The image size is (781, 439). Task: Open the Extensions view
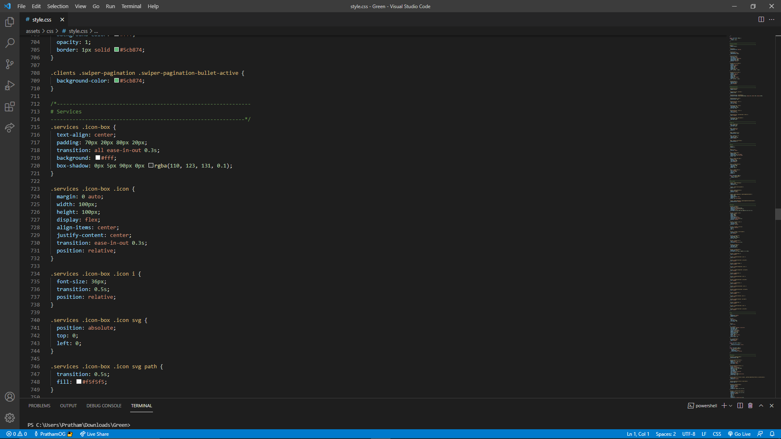[10, 106]
